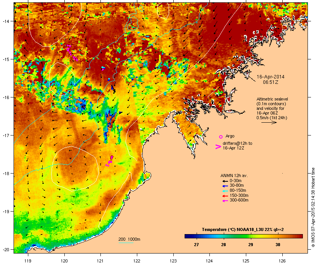Click the longitude axis label 124
Image resolution: width=318 pixels, height=264 pixels.
pos(209,261)
